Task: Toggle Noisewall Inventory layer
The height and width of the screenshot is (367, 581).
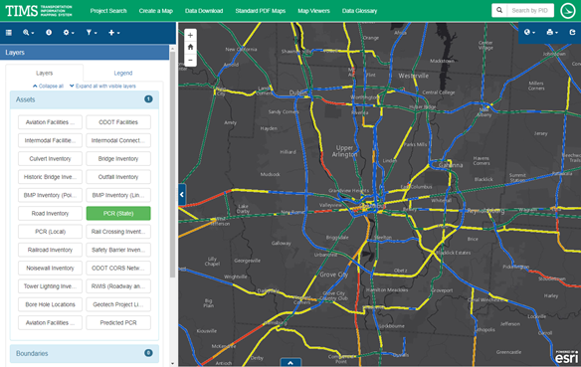Action: [50, 268]
